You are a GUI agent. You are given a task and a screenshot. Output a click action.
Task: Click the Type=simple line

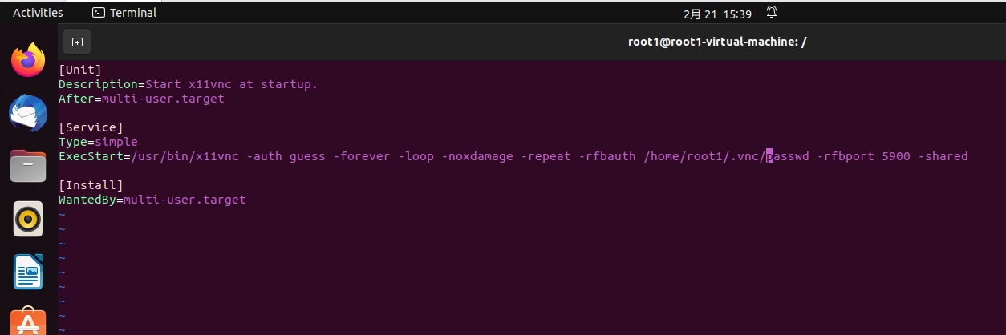point(98,142)
